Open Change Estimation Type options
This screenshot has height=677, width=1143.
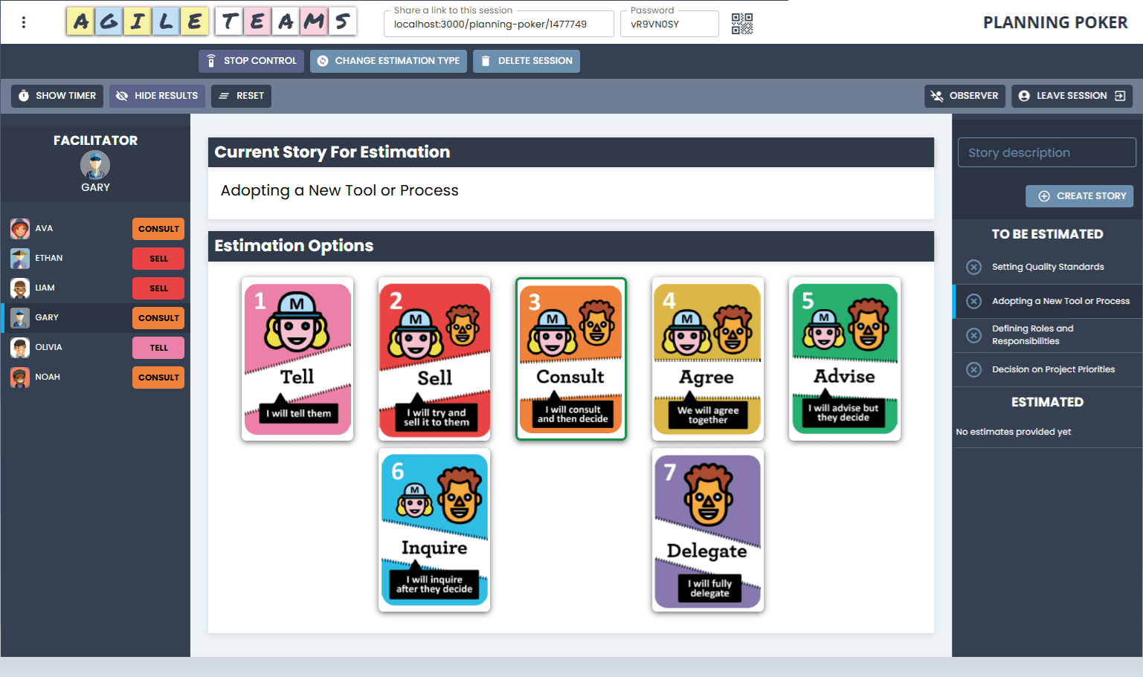point(388,61)
